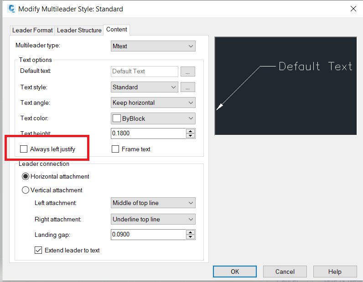Enable the Frame text checkbox
Screen dimensions: 363x282
115,149
